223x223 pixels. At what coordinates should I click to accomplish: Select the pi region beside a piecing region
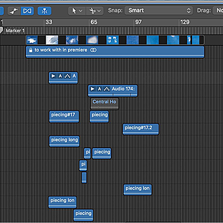pos(87,153)
